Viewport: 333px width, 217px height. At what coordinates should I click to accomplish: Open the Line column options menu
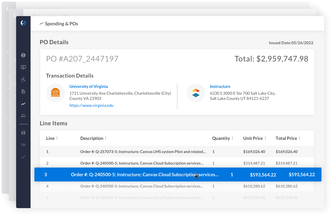tap(57, 138)
